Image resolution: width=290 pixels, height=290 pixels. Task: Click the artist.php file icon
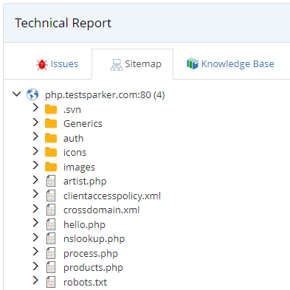coord(51,182)
